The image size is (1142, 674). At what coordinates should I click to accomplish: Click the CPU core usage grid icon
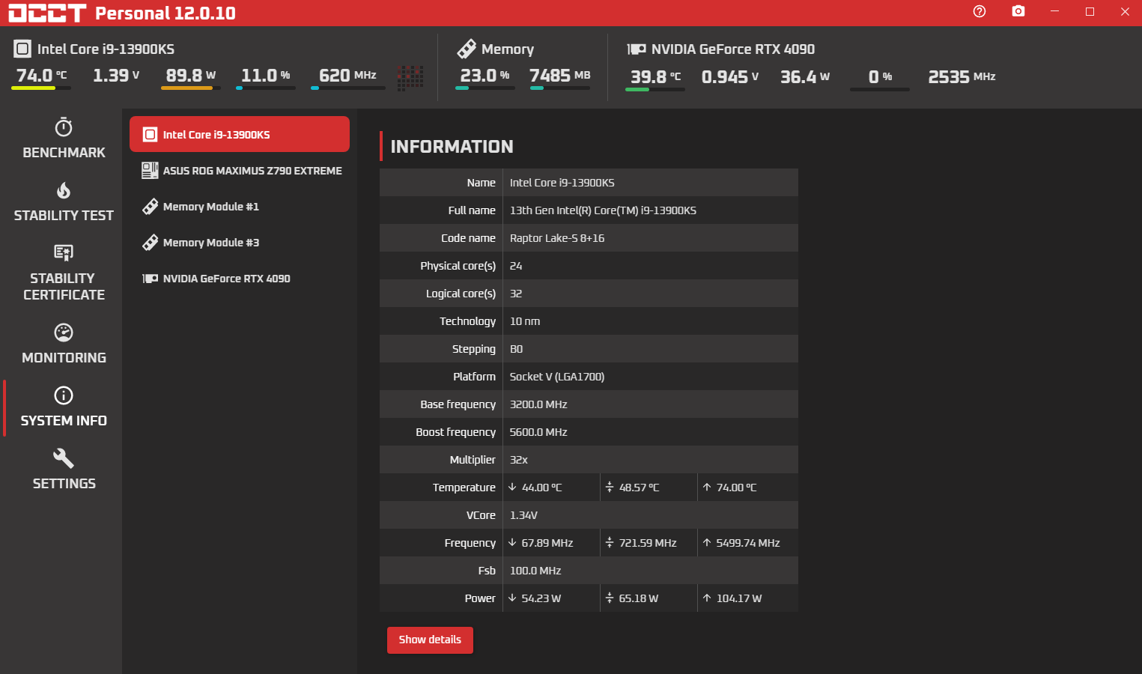[x=410, y=77]
